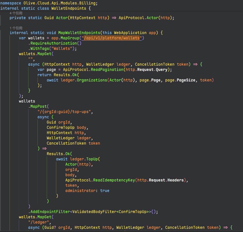The height and width of the screenshot is (232, 243).
Task: Select the ReadPagination method call
Action: click(107, 70)
